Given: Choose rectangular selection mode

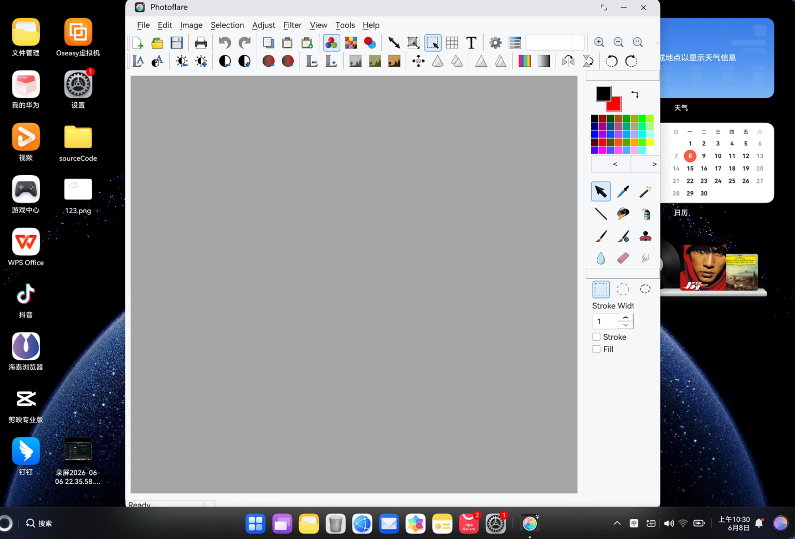Looking at the screenshot, I should [601, 289].
